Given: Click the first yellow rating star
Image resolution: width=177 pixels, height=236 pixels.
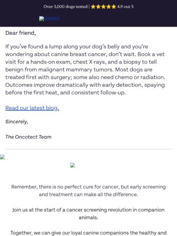Looking at the screenshot, I should tap(93, 7).
